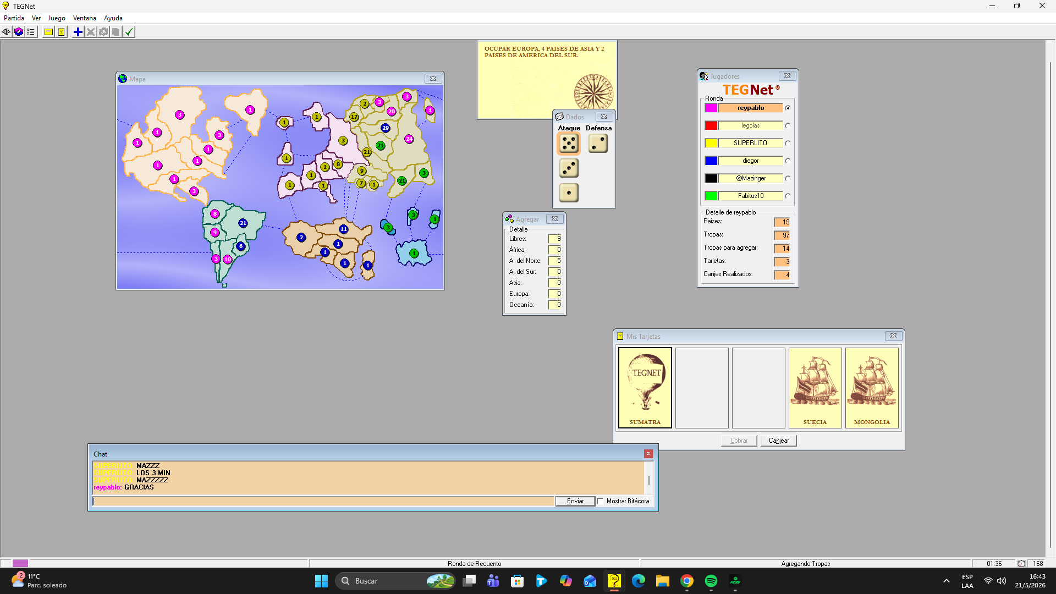Click the yellow country cards toolbar icon
Viewport: 1056px width, 594px height.
pyautogui.click(x=61, y=32)
